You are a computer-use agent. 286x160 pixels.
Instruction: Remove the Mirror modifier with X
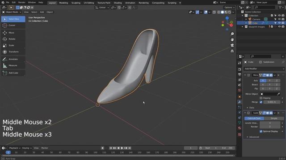point(278,75)
